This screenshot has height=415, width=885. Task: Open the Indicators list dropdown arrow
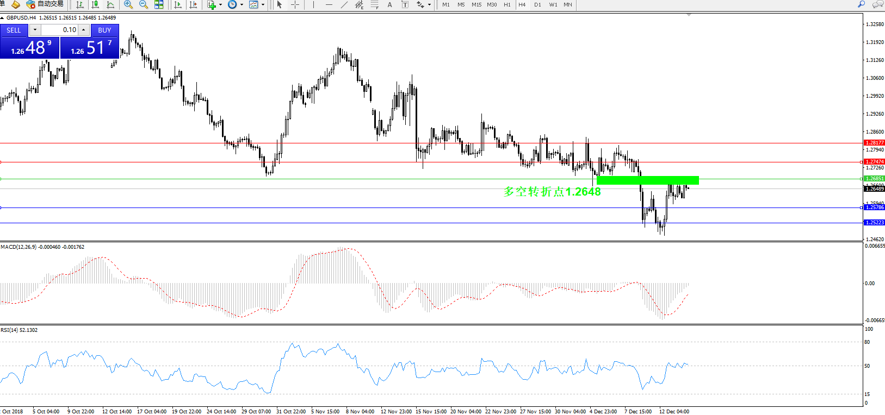(220, 4)
